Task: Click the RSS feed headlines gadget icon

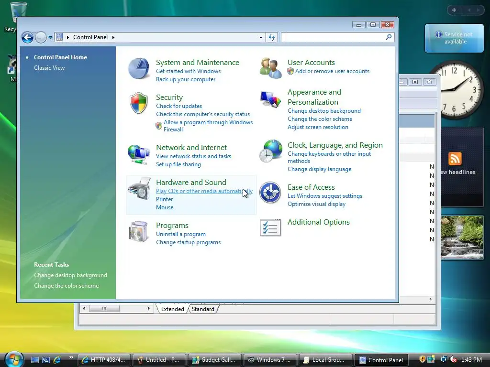Action: click(x=455, y=159)
